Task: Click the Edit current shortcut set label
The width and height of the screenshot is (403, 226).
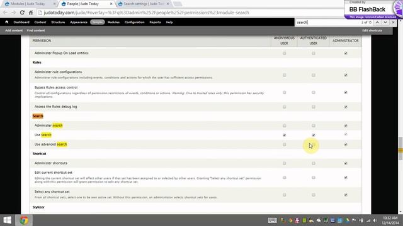Action: pos(54,173)
